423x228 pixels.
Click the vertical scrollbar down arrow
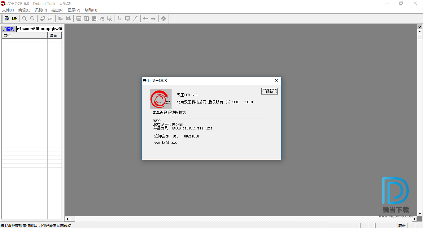click(x=420, y=213)
